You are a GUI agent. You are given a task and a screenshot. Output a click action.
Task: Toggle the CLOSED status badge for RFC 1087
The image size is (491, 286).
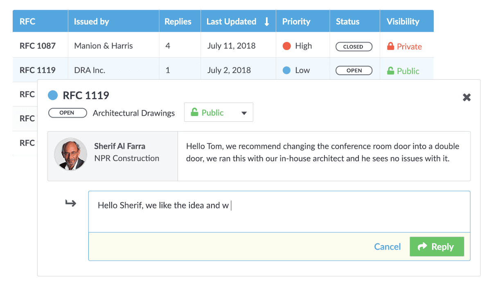tap(354, 47)
